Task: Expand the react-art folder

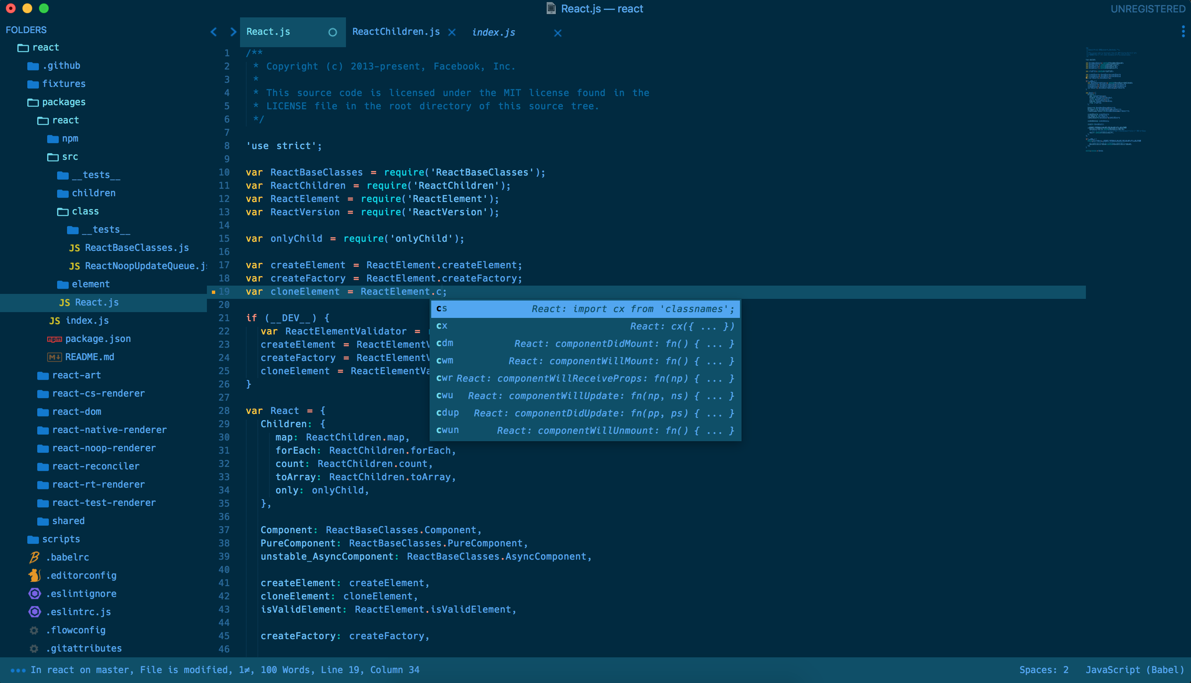Action: click(x=69, y=375)
